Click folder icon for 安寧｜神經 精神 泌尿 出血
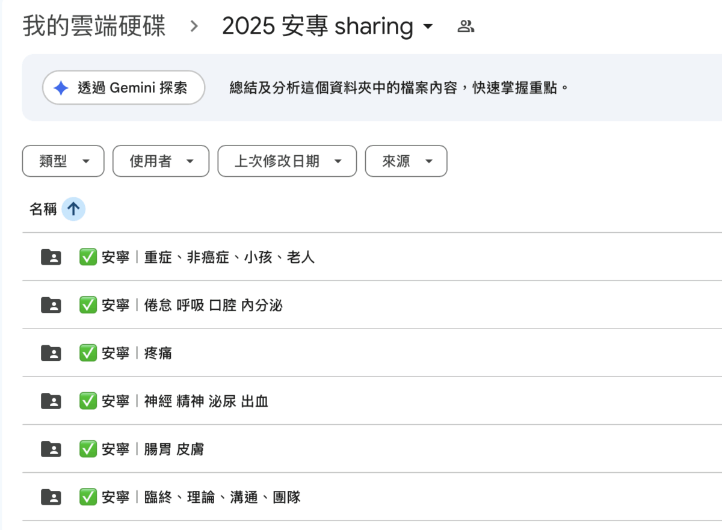 pyautogui.click(x=51, y=401)
